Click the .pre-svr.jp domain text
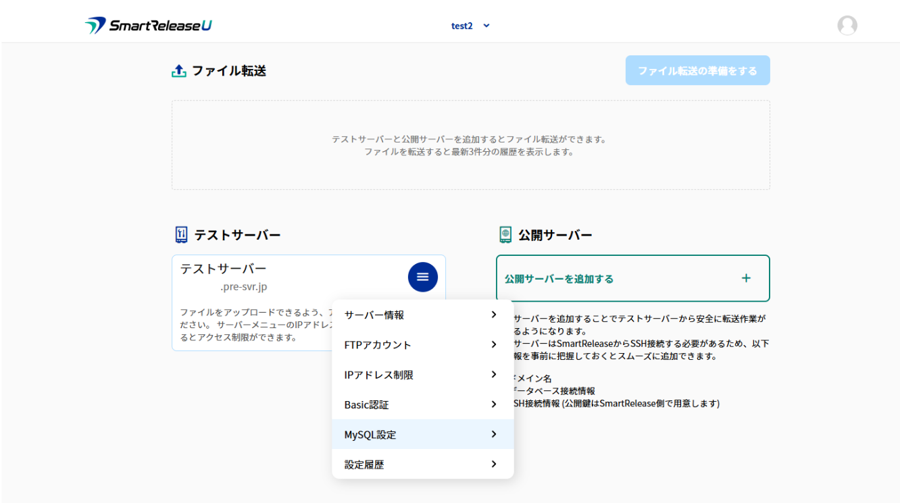Screen dimensions: 900x503 click(243, 287)
